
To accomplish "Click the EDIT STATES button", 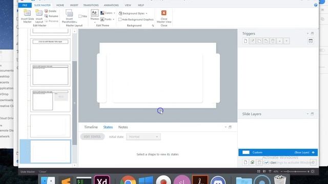I will click(x=92, y=136).
